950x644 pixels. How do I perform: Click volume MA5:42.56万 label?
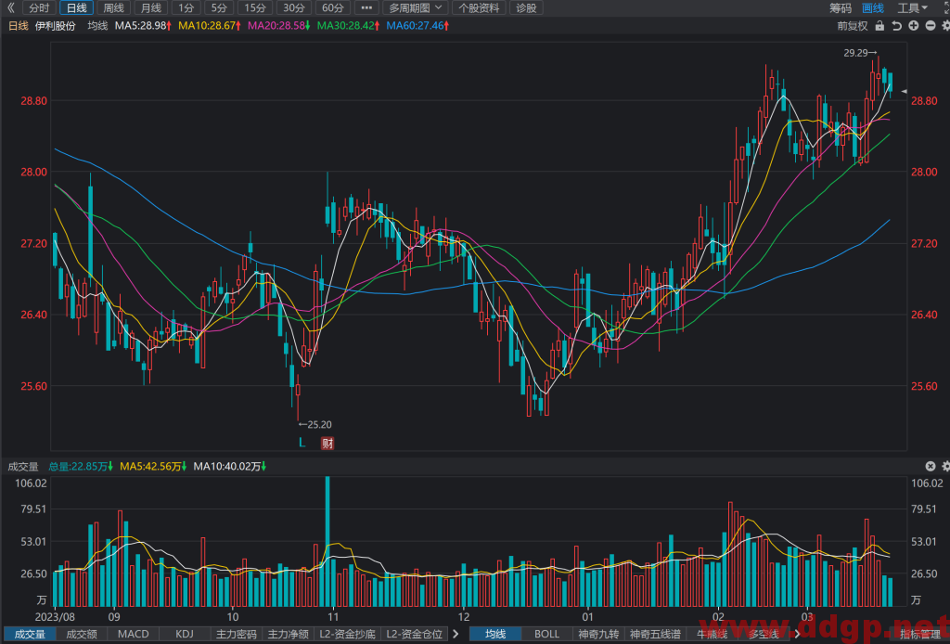(x=153, y=466)
